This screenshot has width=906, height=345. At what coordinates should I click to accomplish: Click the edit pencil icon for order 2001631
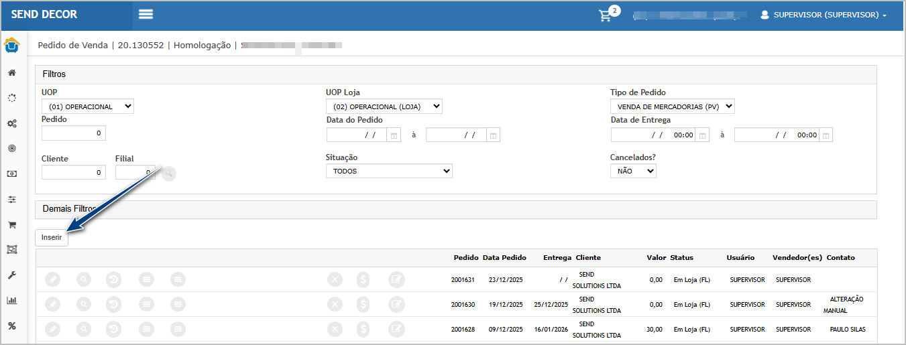coord(52,279)
